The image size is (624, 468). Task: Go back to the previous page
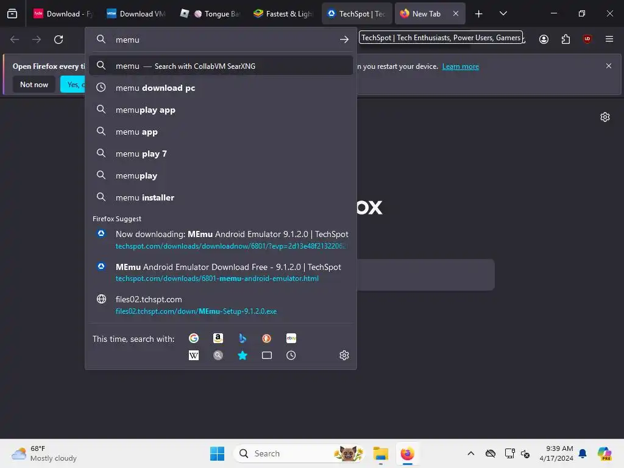[x=15, y=40]
